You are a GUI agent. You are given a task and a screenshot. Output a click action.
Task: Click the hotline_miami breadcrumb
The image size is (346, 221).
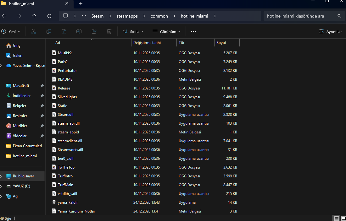coord(194,16)
